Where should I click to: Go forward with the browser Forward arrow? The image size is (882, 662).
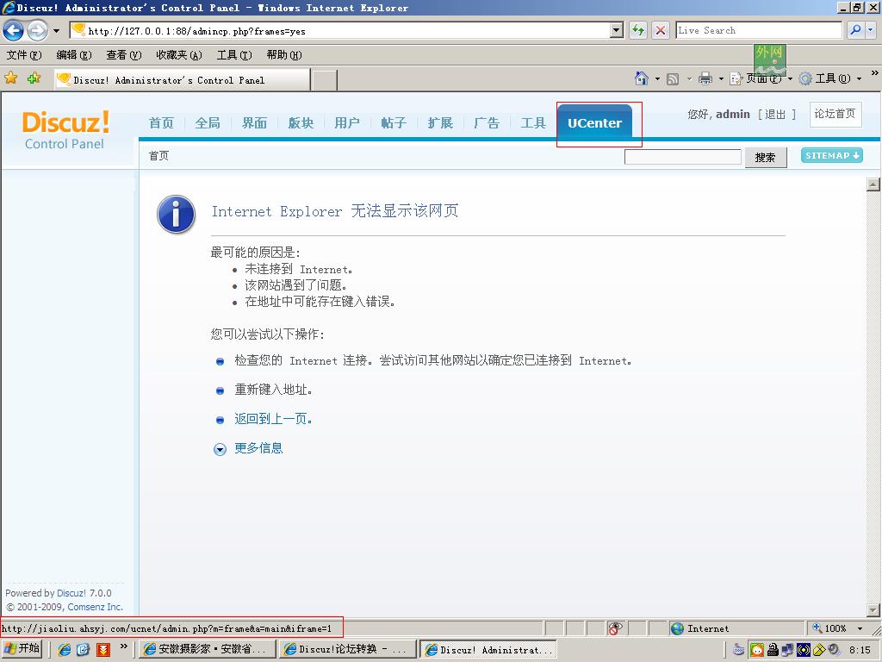(37, 30)
